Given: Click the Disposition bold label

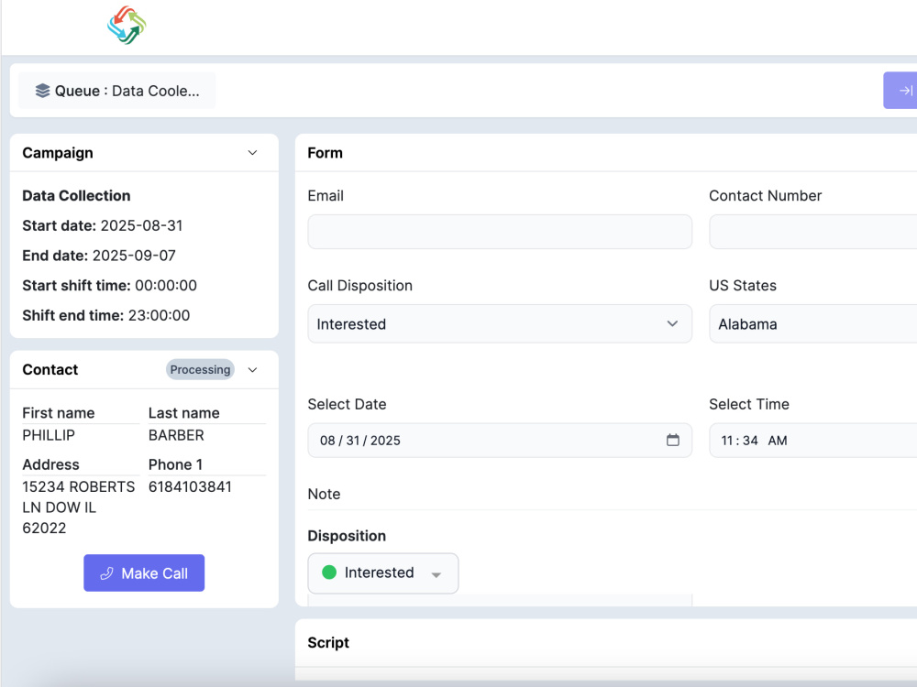Looking at the screenshot, I should (347, 536).
